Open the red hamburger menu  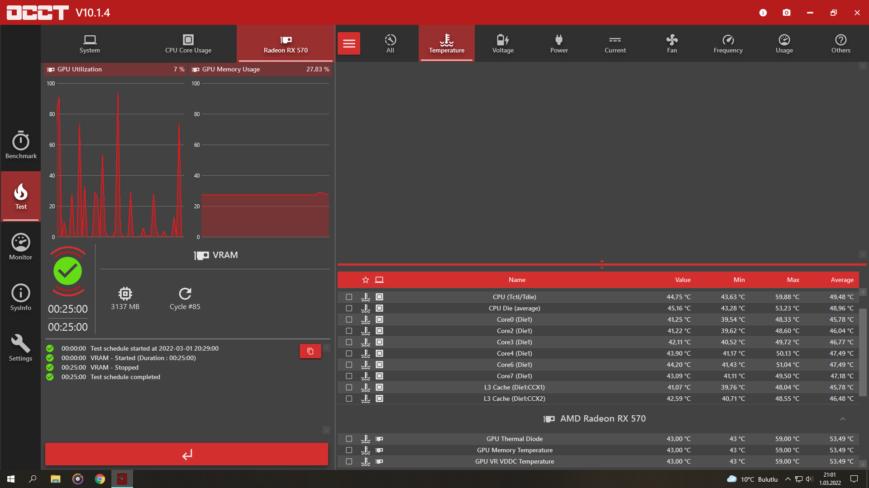pos(349,43)
